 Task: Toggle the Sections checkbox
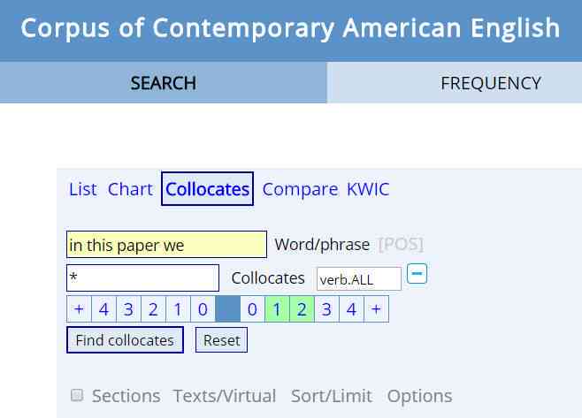point(77,395)
